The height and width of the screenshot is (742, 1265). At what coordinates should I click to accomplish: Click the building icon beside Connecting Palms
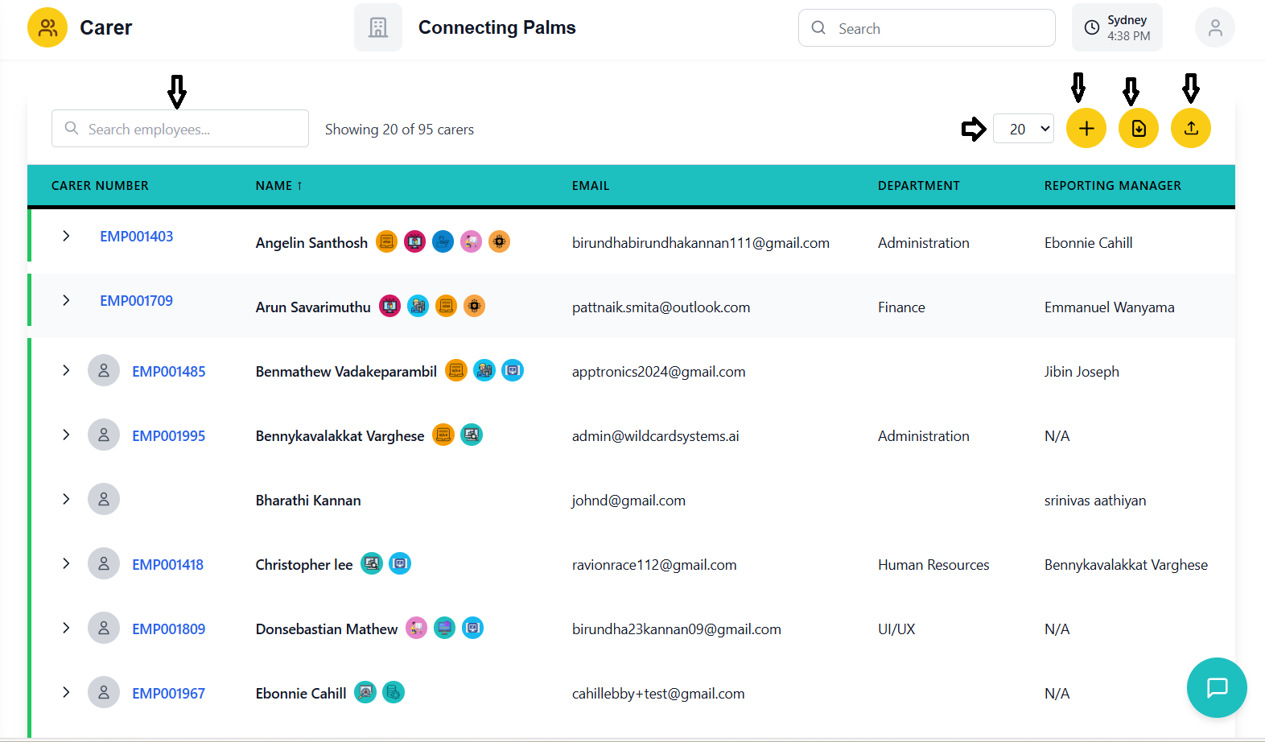(377, 28)
